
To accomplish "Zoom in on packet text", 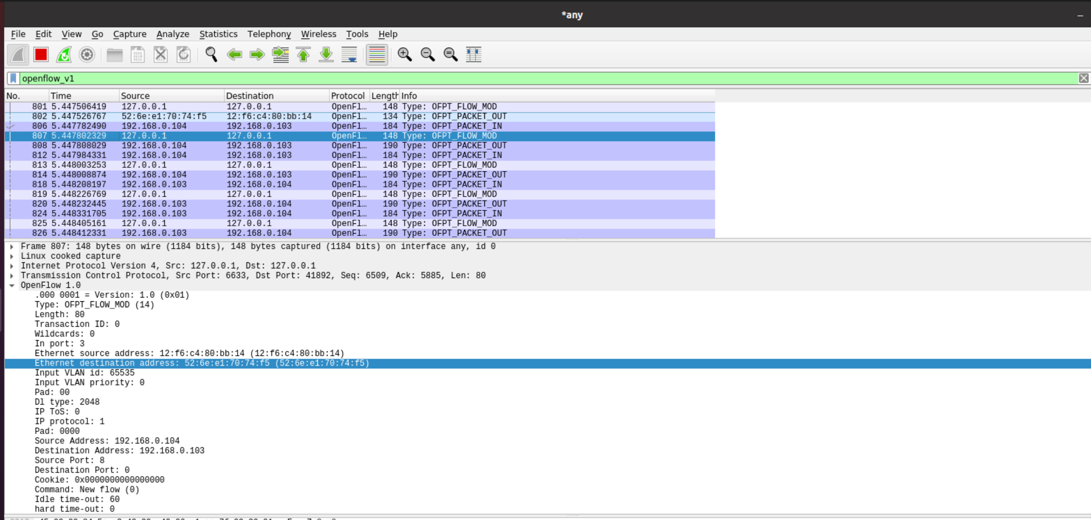I will pos(404,55).
